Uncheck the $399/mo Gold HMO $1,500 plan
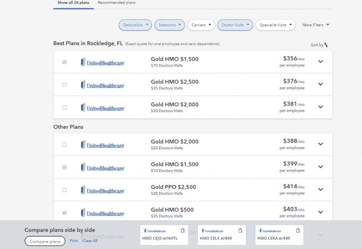Viewport: 362px width, 249px height. [64, 167]
